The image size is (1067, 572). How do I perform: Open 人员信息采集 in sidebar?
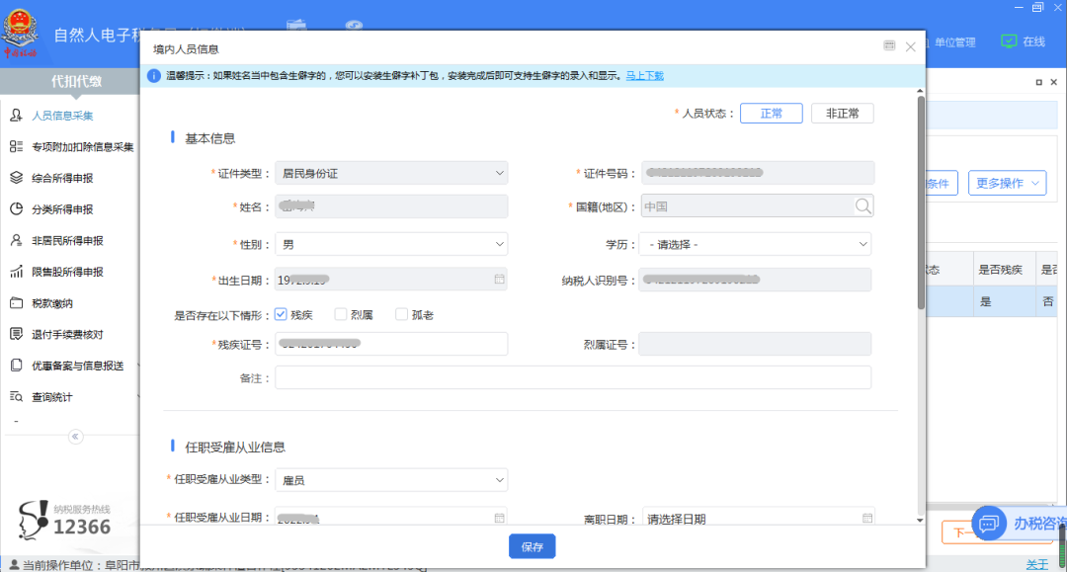click(x=62, y=116)
